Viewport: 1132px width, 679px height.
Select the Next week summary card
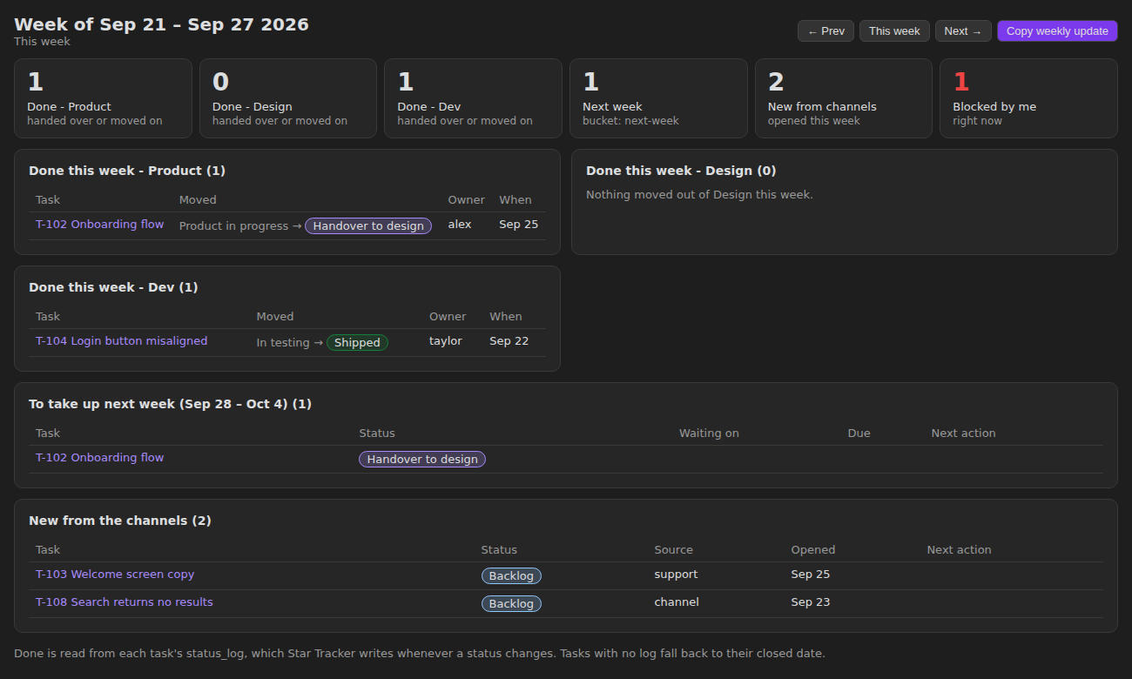(658, 98)
